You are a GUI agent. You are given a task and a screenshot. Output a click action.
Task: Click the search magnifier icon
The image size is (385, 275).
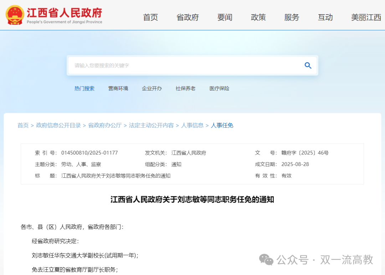(x=308, y=66)
